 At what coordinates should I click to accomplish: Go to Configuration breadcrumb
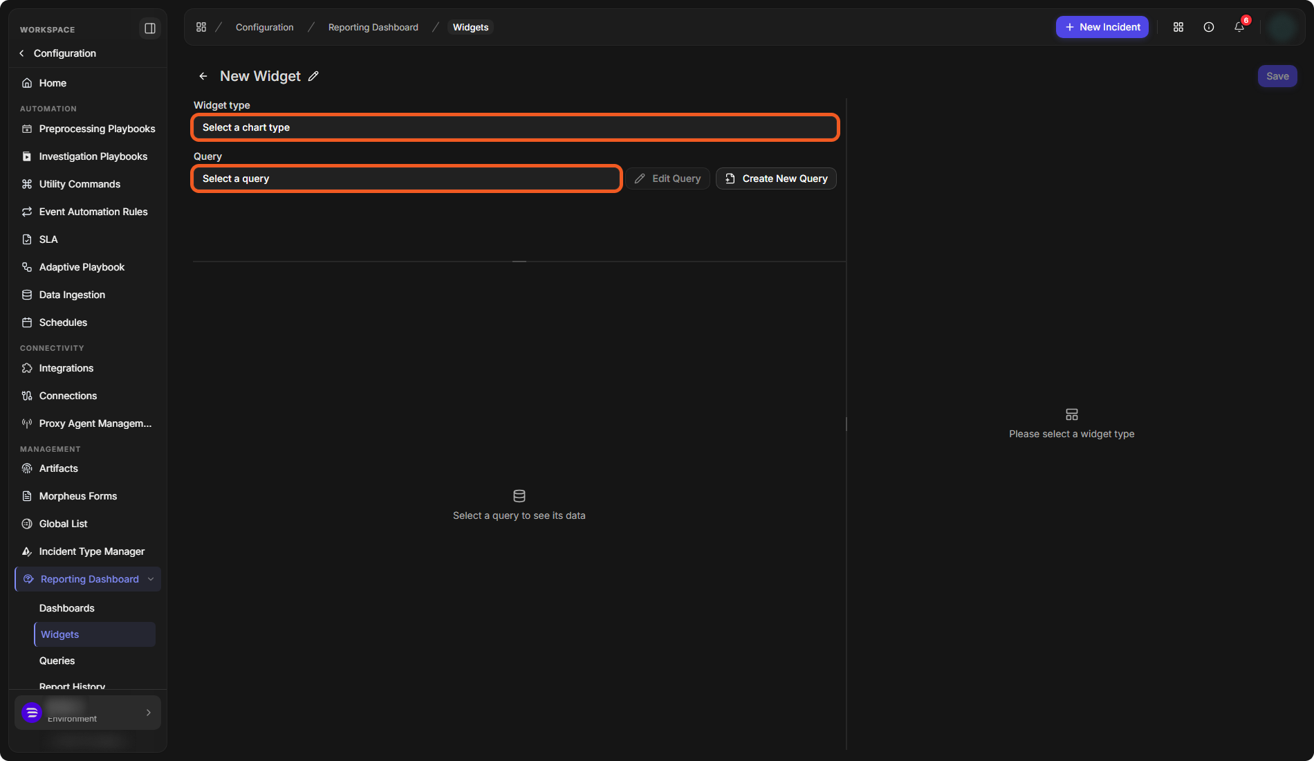[x=264, y=27]
